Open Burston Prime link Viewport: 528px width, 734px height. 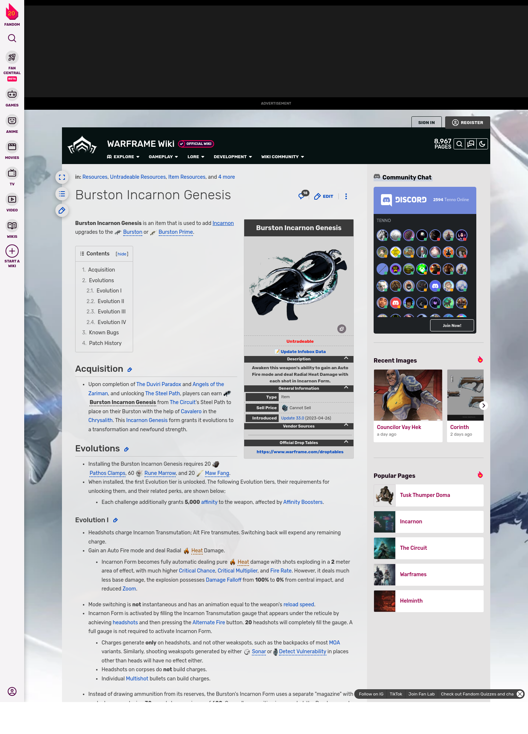[176, 232]
